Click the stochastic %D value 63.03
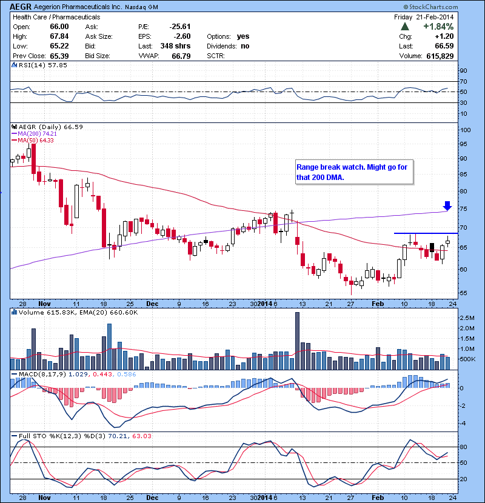 [141, 436]
